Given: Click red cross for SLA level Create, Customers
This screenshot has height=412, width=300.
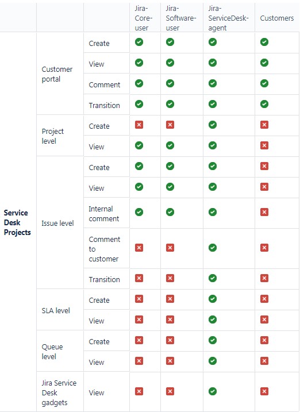Looking at the screenshot, I should [x=264, y=299].
